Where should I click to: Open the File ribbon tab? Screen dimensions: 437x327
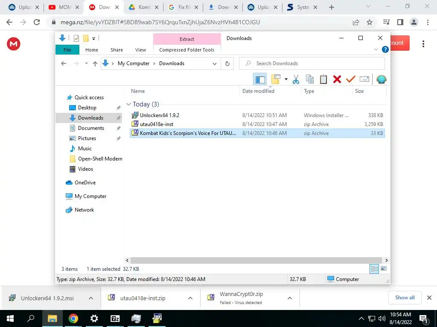(67, 50)
